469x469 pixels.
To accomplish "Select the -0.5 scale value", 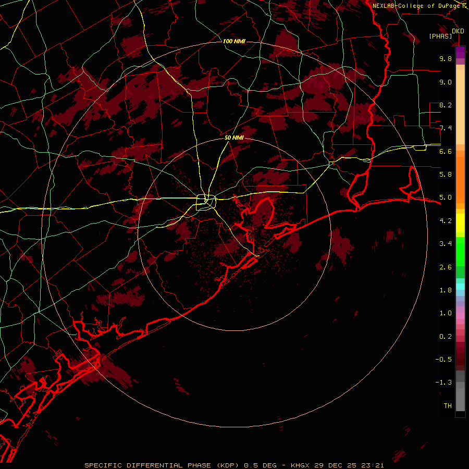I will point(443,360).
